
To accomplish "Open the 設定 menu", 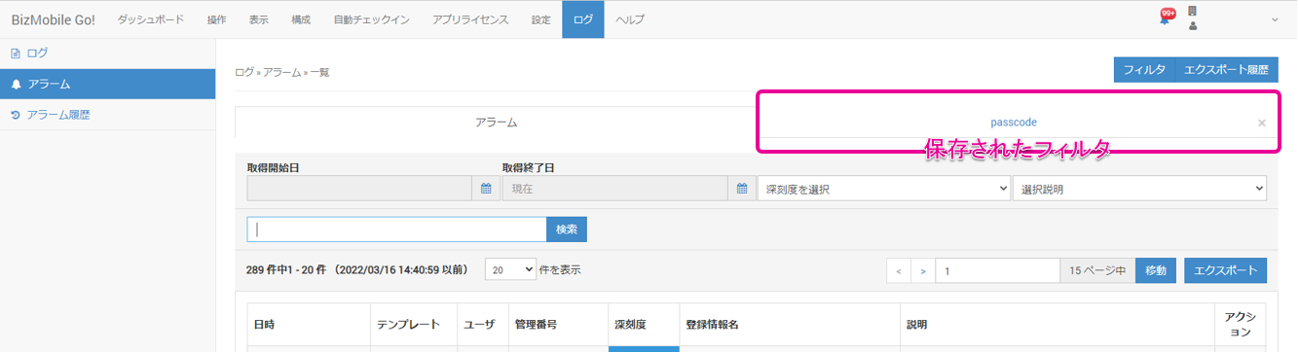I will [540, 19].
